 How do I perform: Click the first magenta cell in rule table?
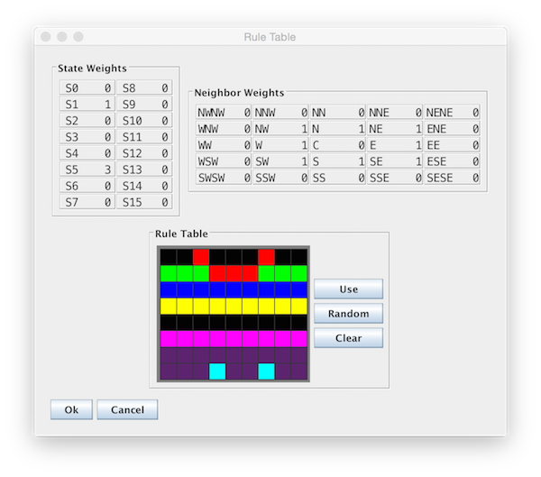click(169, 339)
